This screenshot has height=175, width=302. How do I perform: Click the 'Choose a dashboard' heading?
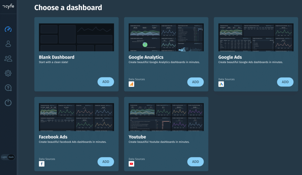click(x=68, y=8)
